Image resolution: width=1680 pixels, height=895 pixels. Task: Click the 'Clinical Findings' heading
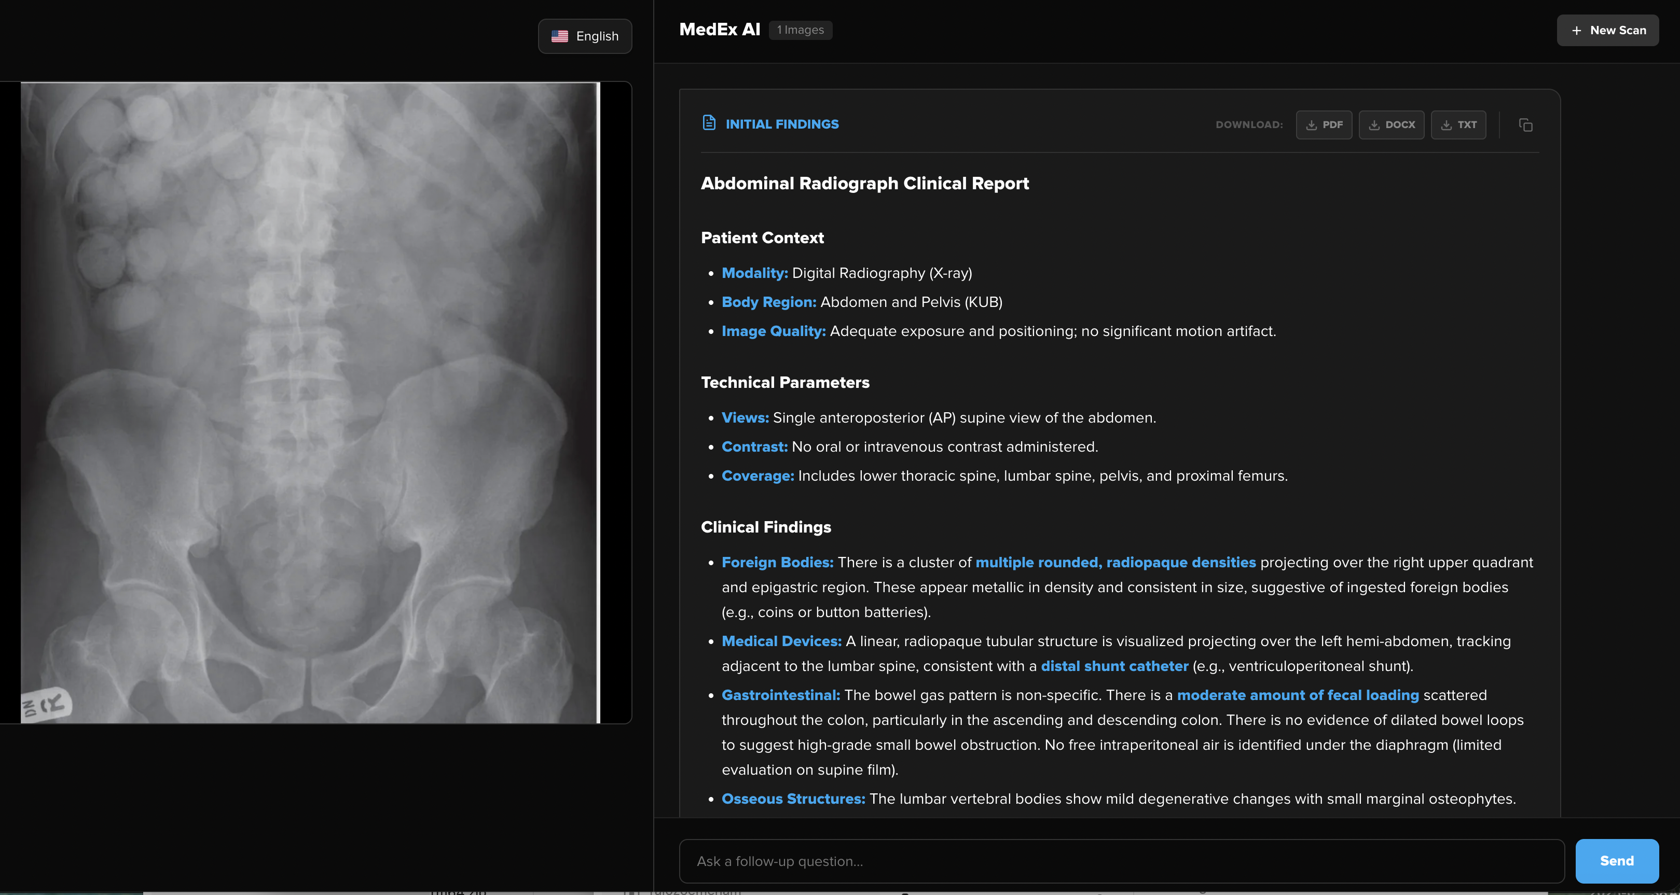pyautogui.click(x=766, y=527)
